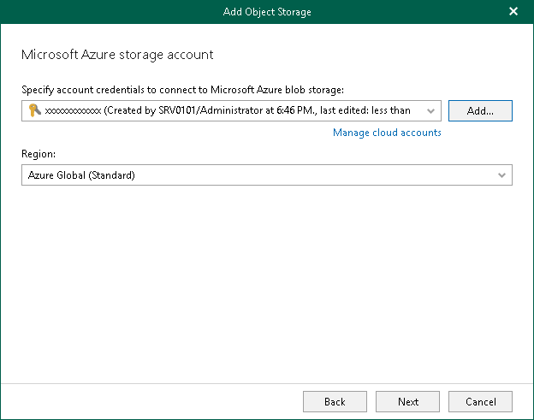Go to the previous step with Back
The height and width of the screenshot is (420, 534).
[x=335, y=401]
